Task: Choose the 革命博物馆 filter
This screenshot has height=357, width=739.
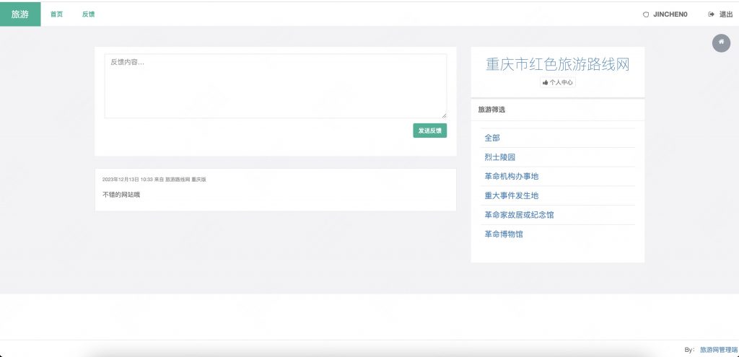Action: click(503, 234)
